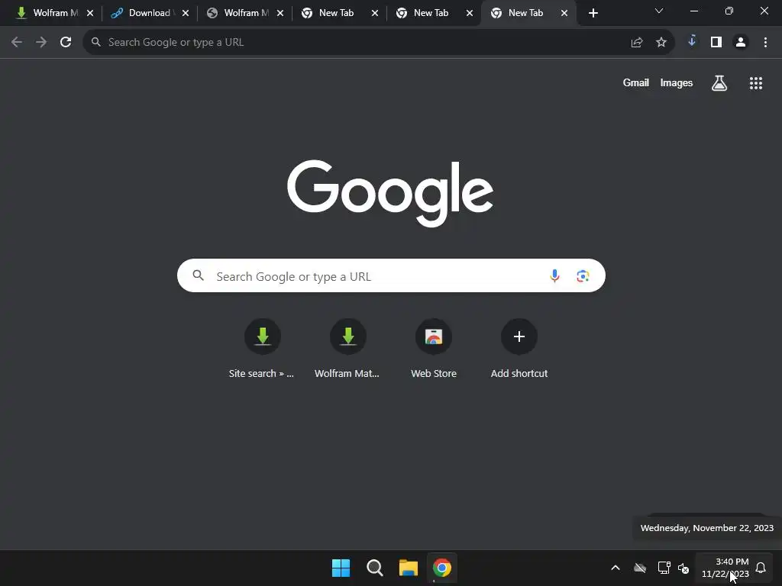Close the active New Tab
Screen dimensions: 782x586
coord(564,14)
